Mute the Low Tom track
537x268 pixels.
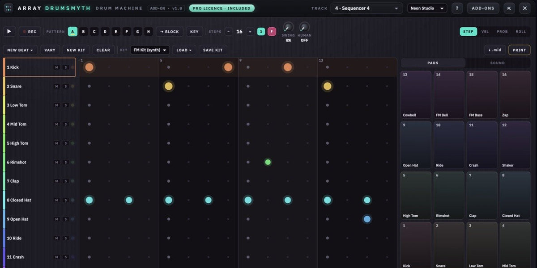[x=56, y=105]
